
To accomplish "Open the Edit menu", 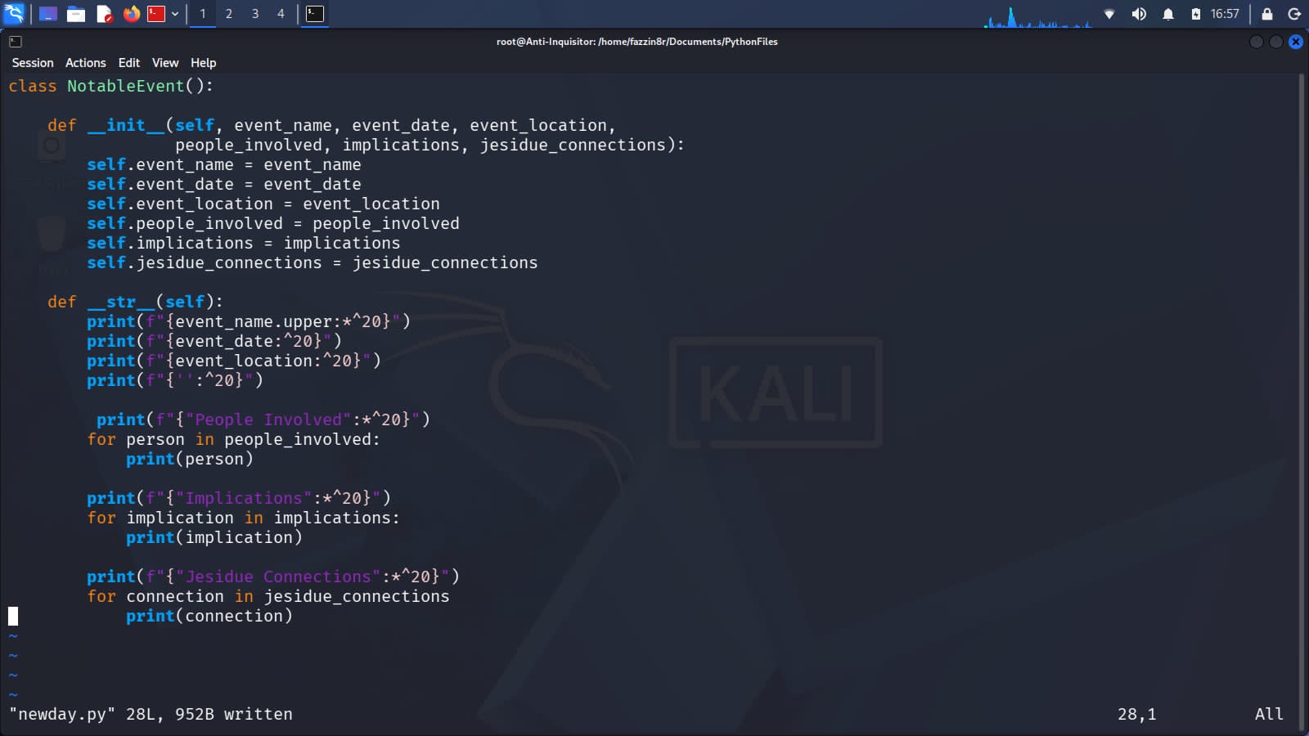I will 129,63.
